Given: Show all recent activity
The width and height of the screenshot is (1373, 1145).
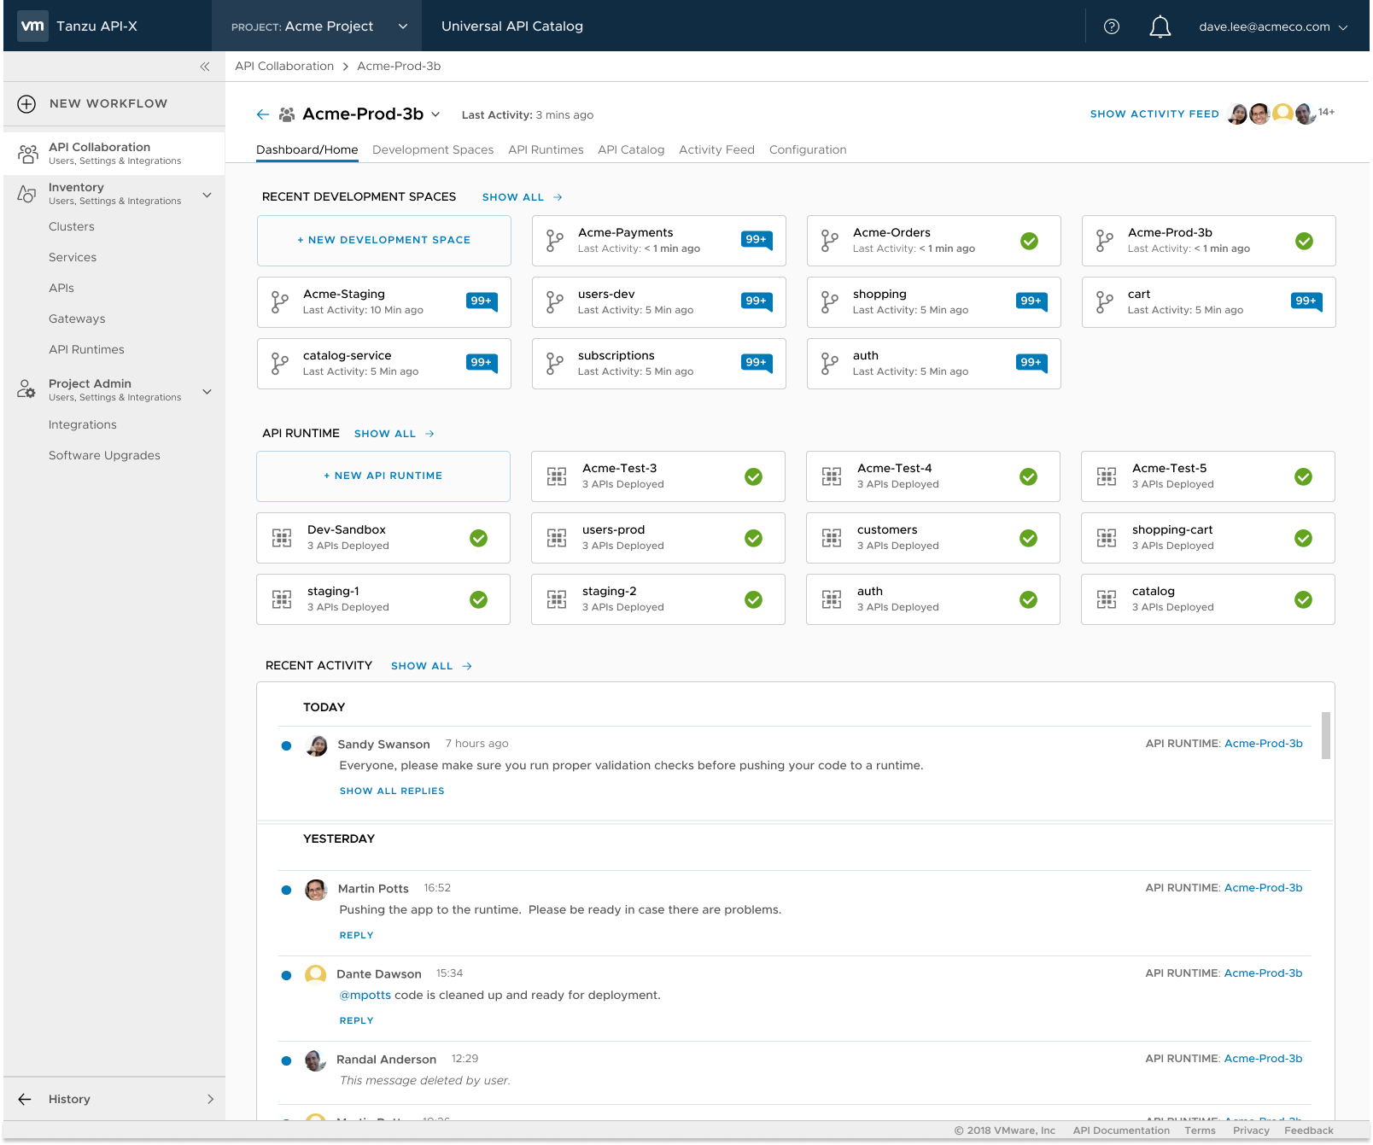Looking at the screenshot, I should click(431, 666).
